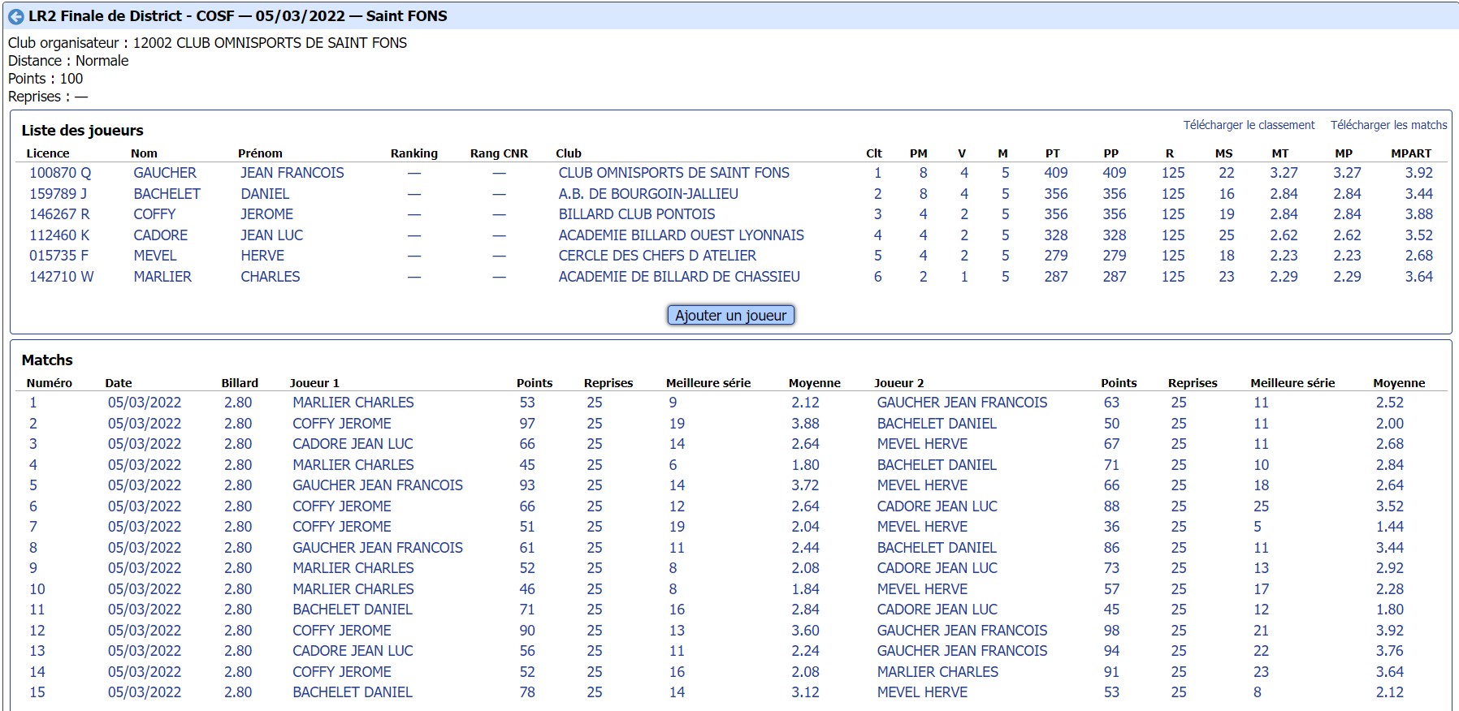Click club name CLUB OMNISPORTS DE SAINT FONS

coord(673,173)
